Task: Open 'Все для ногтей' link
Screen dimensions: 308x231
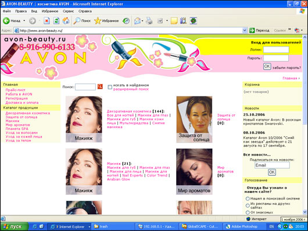Action: tap(120, 115)
